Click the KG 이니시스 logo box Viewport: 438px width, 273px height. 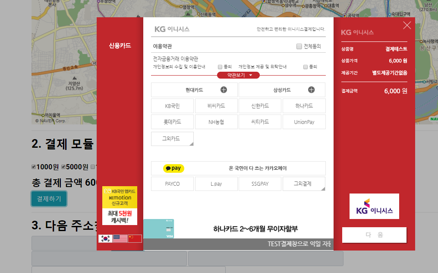click(374, 206)
